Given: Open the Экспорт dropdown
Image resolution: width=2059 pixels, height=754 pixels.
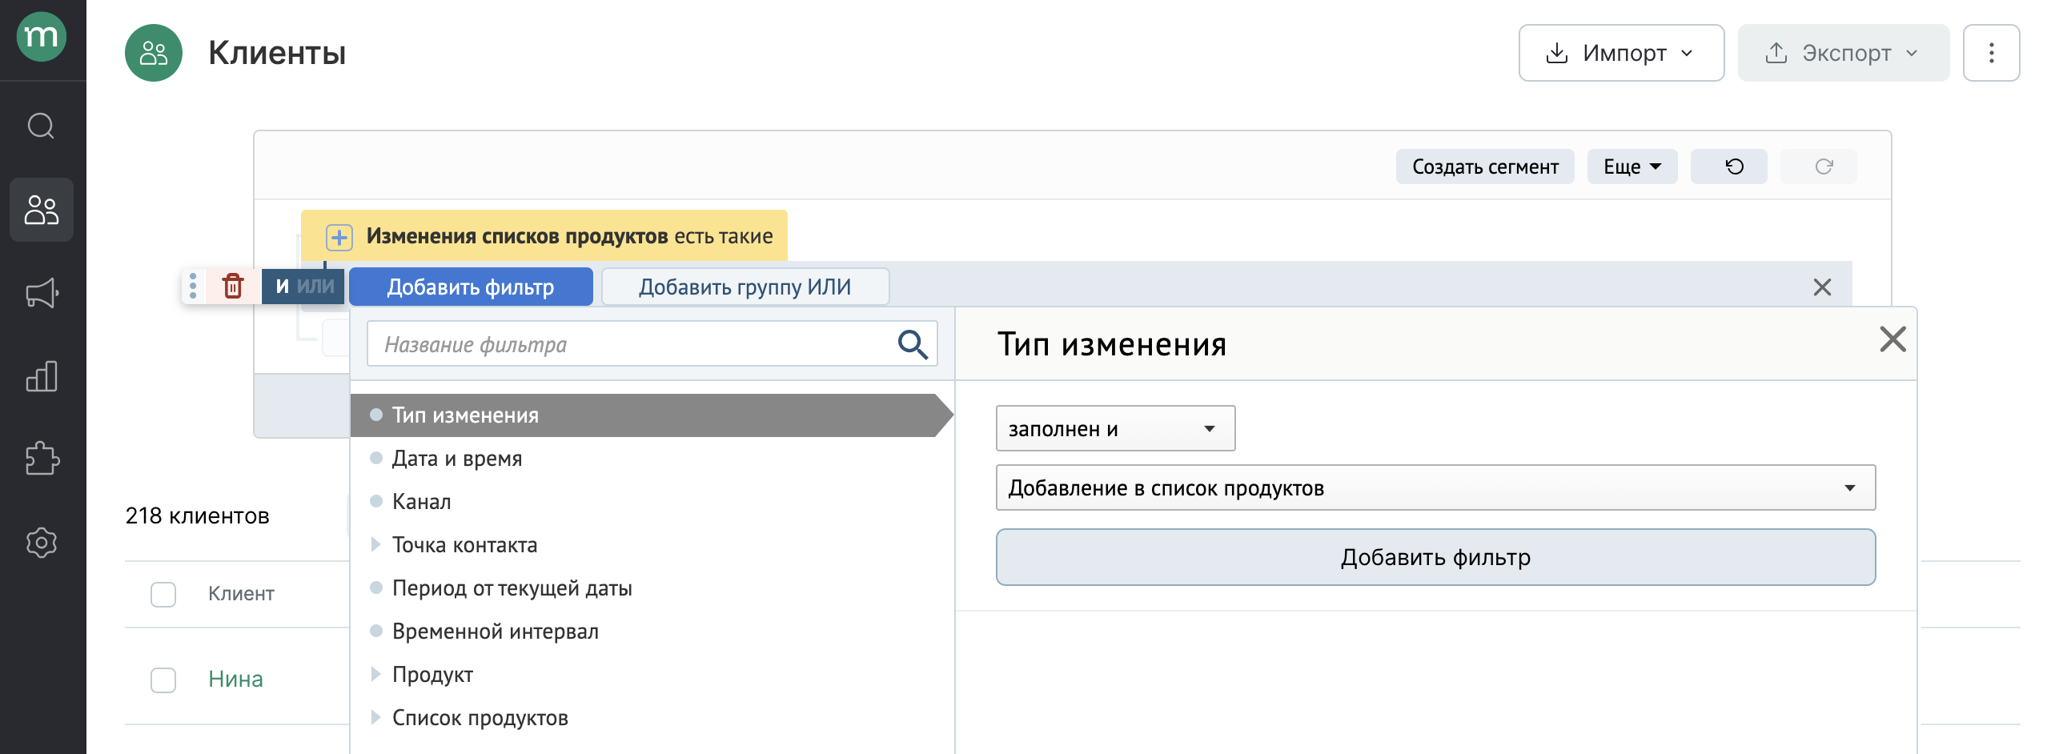Looking at the screenshot, I should pyautogui.click(x=1843, y=53).
